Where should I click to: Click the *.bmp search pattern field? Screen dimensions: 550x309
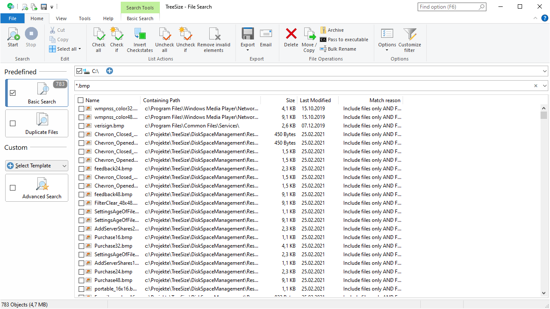tap(303, 86)
